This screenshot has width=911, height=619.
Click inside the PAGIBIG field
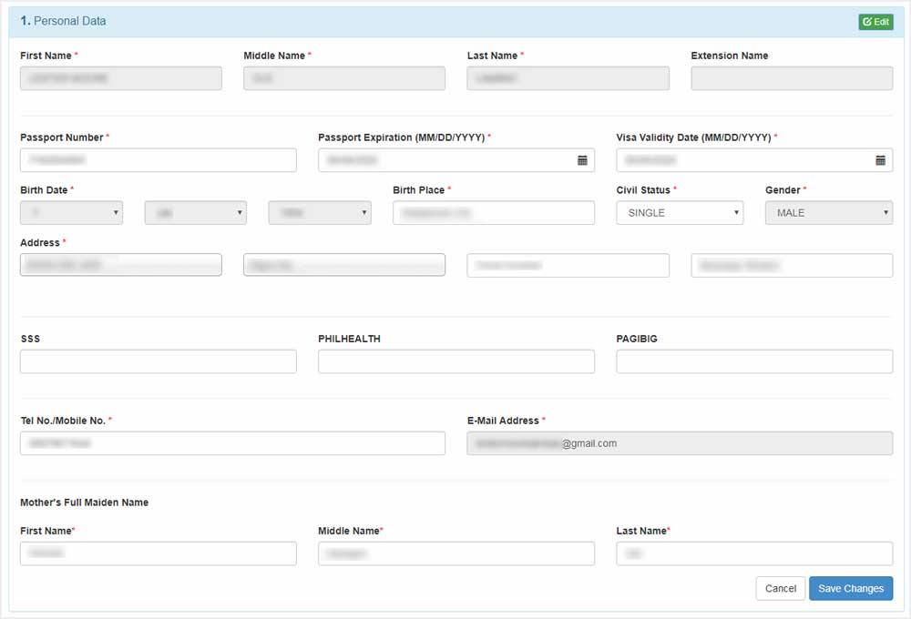[754, 360]
